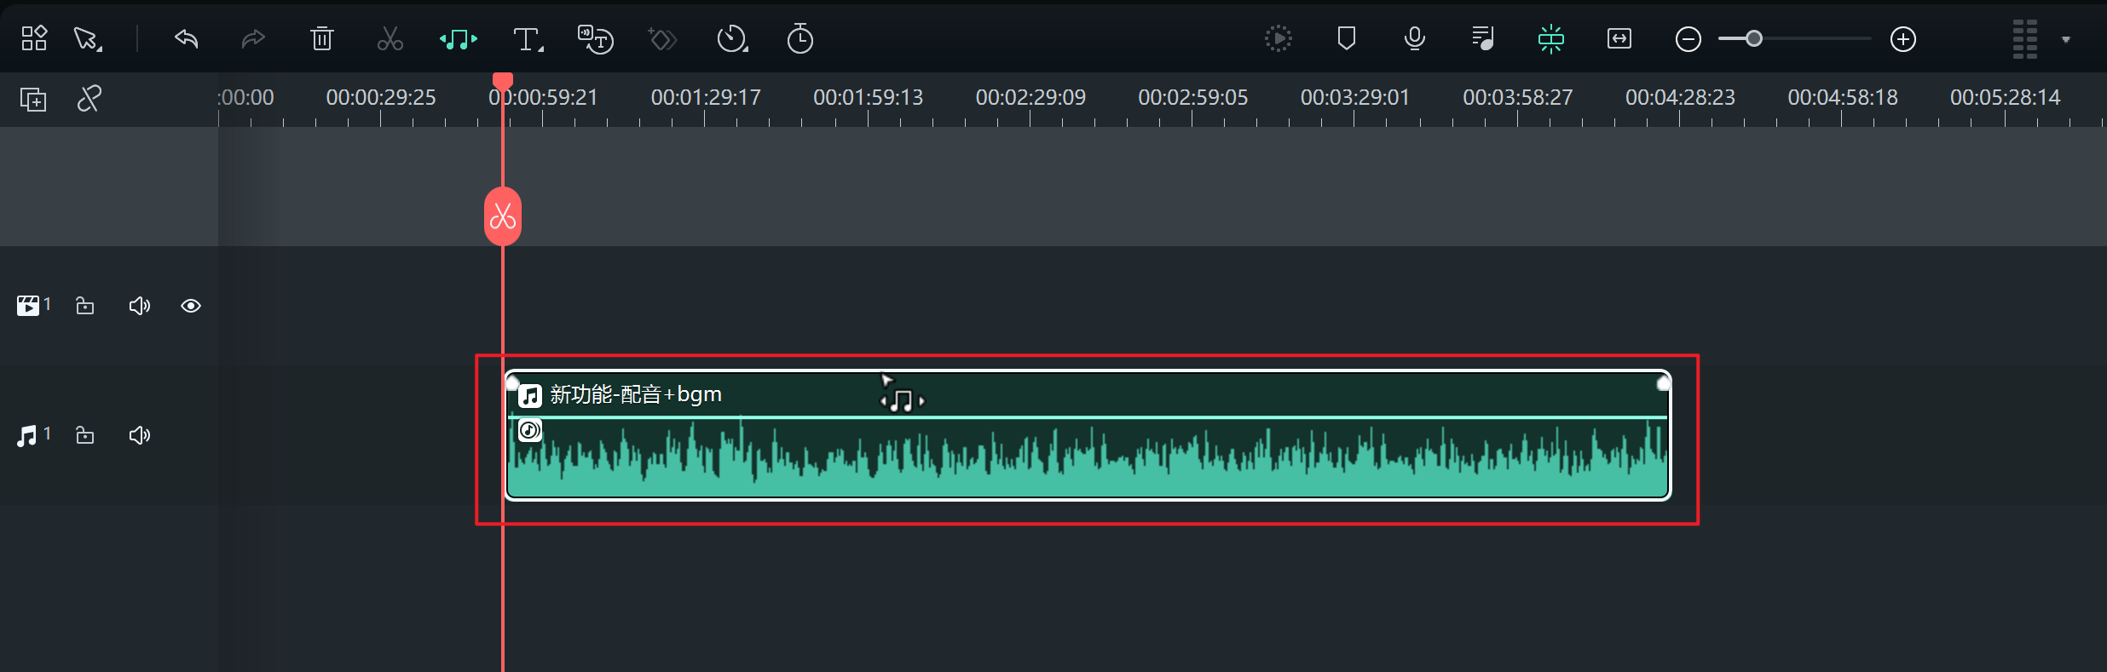Click the audio waveform of the clip
This screenshot has height=672, width=2107.
[x=1088, y=458]
